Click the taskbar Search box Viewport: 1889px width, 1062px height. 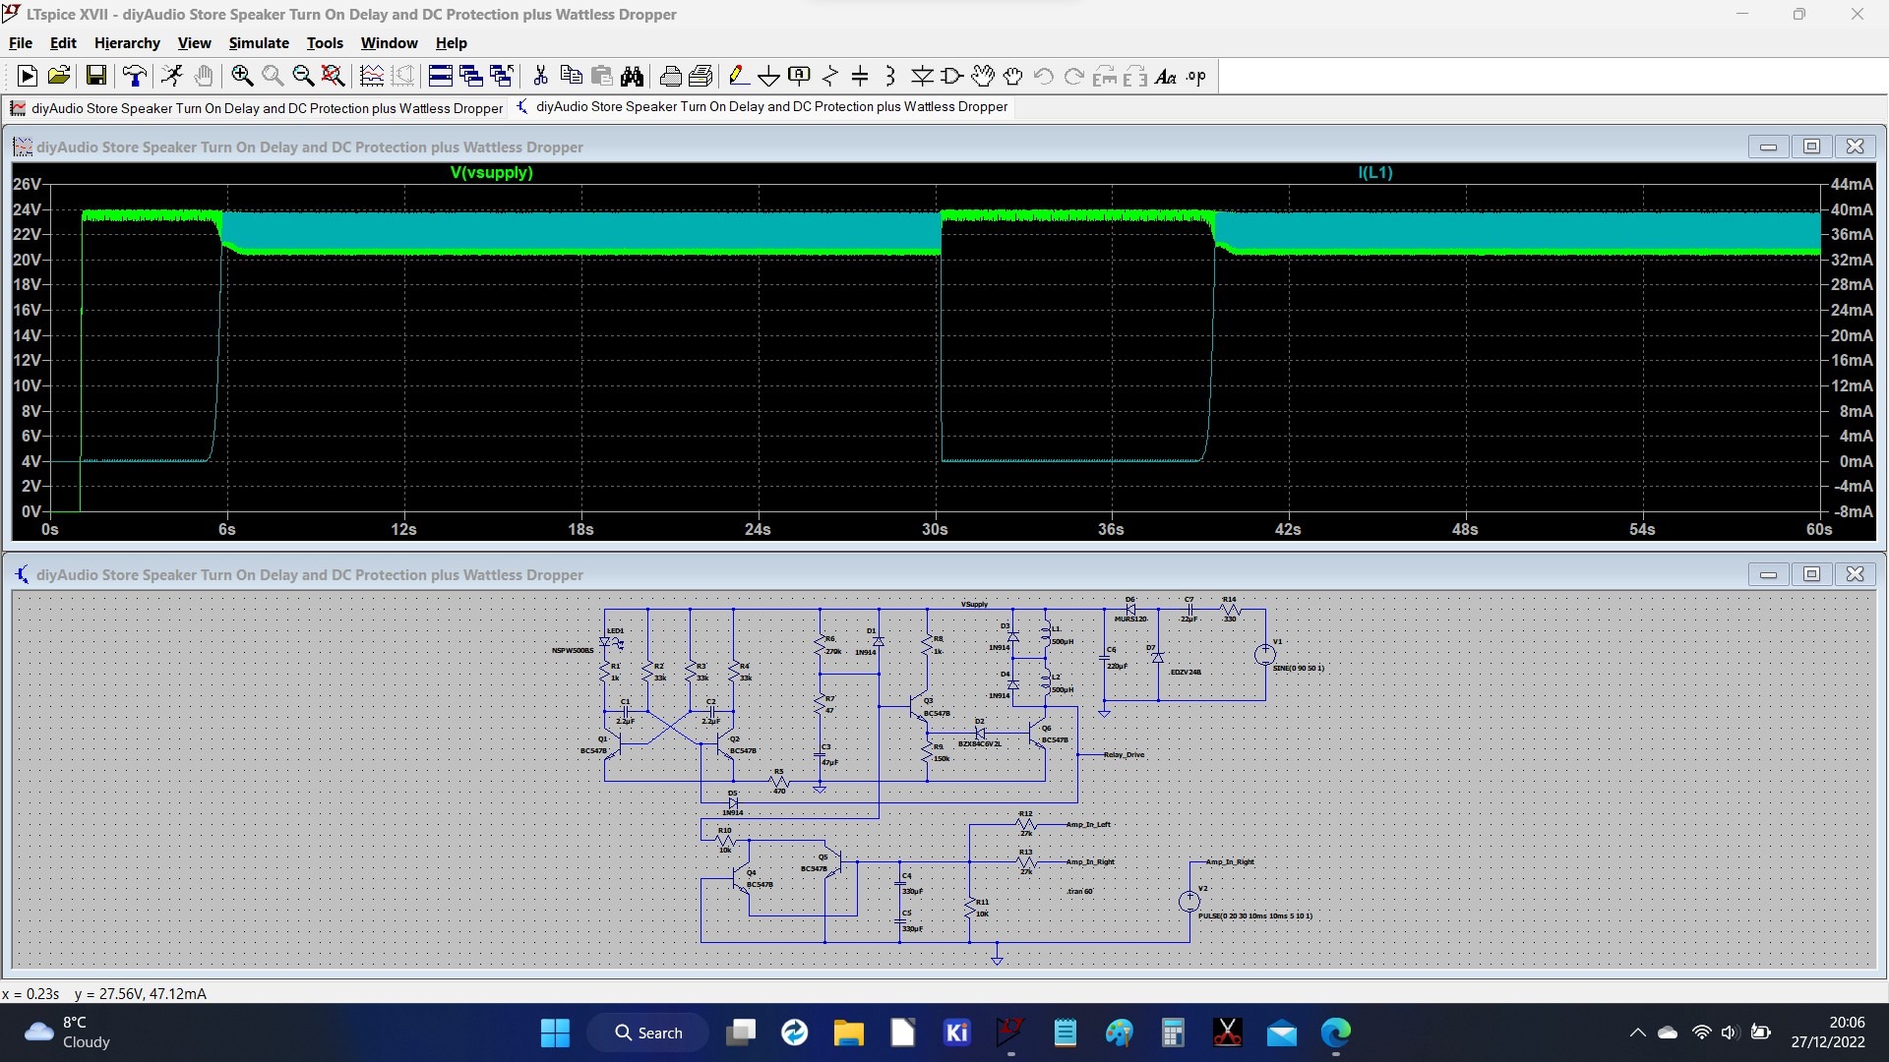(647, 1032)
